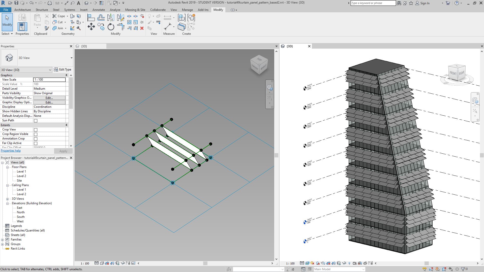Click Edit button for Visibility/Graphics Overrides

tap(49, 98)
